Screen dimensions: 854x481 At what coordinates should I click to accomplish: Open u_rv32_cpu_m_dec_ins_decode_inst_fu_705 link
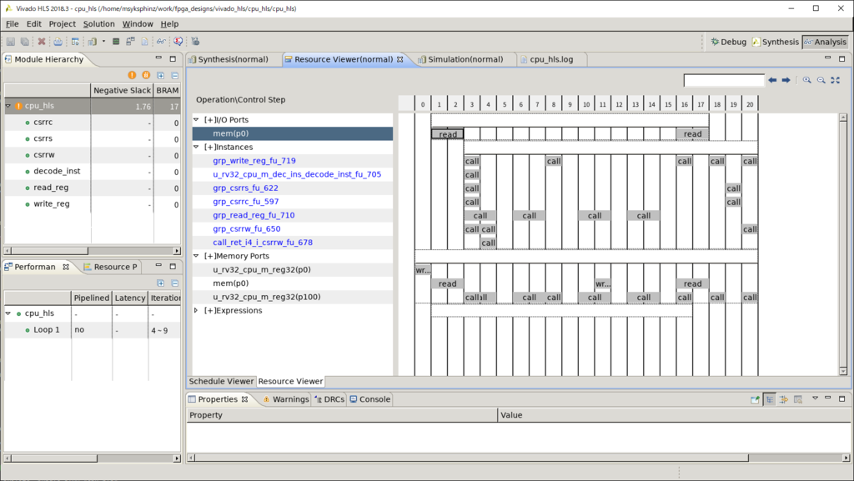point(297,174)
